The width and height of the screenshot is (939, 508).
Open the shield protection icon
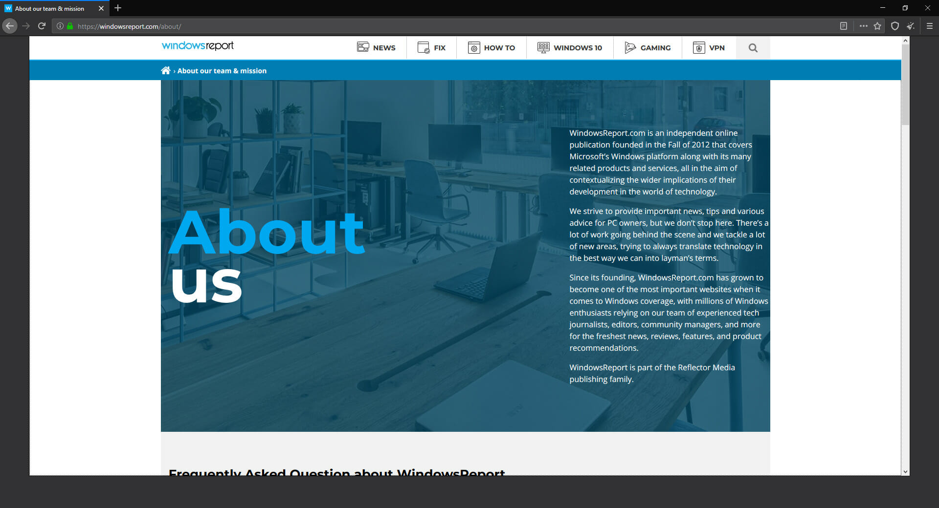[x=895, y=26]
